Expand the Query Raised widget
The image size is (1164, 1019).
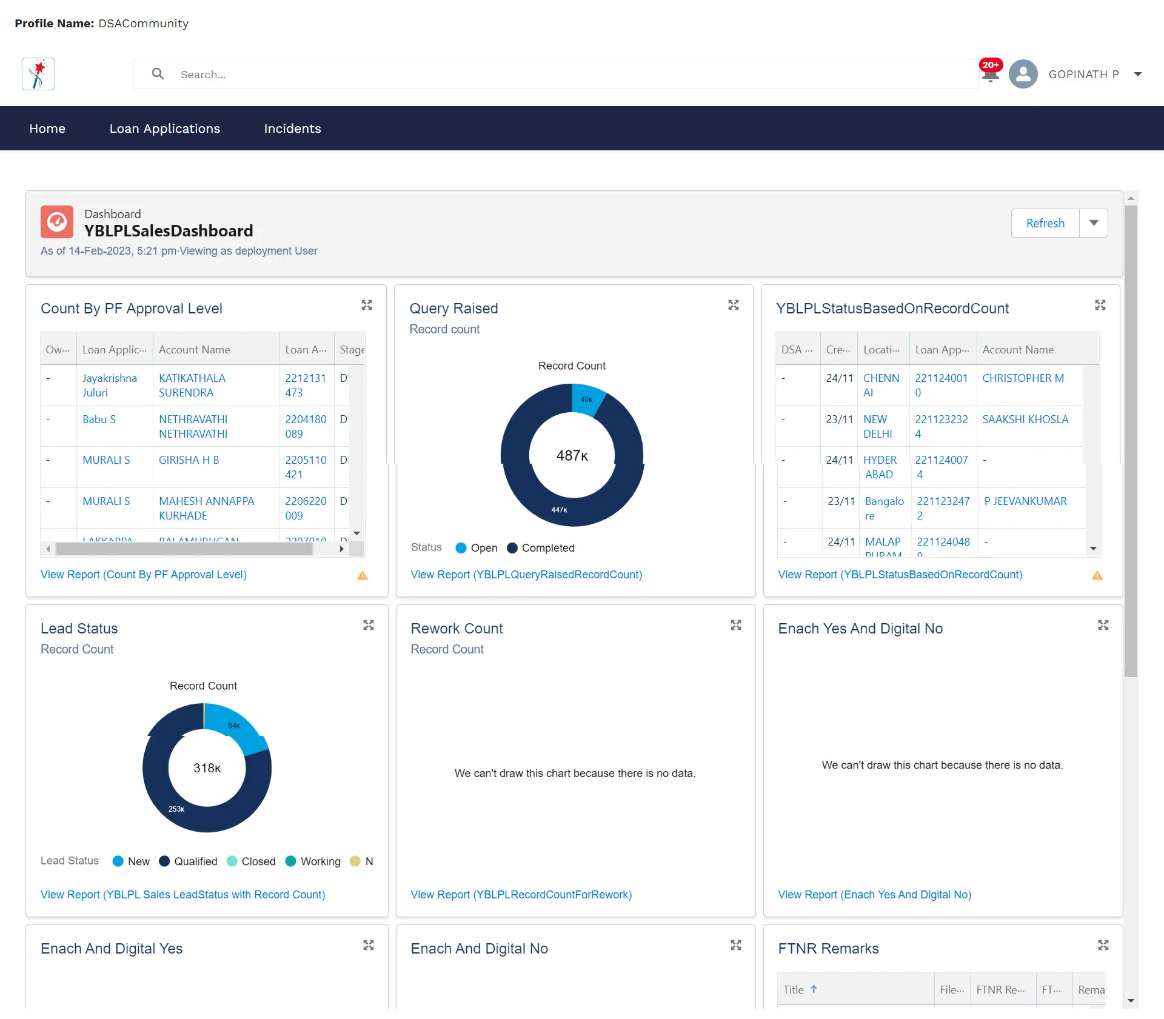click(x=734, y=305)
